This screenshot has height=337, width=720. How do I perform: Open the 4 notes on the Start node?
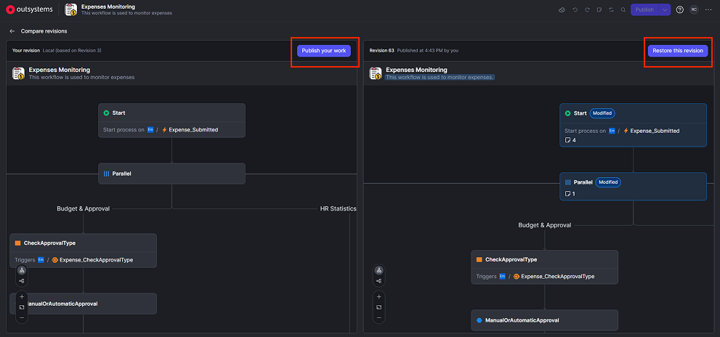coord(570,140)
